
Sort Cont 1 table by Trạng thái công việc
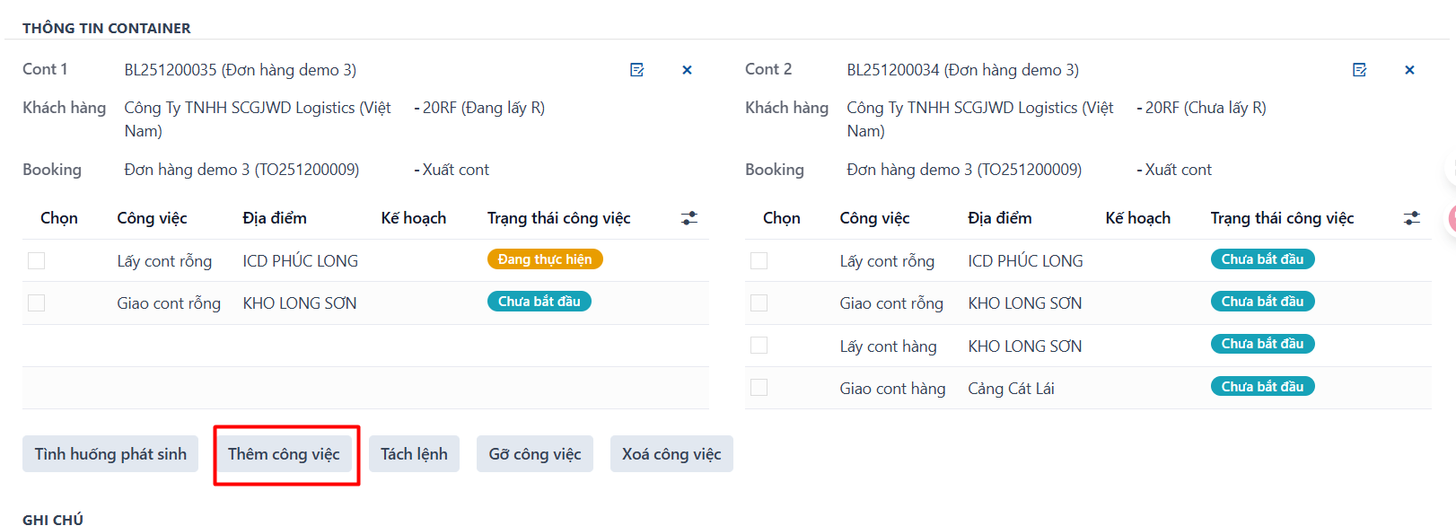click(x=558, y=218)
